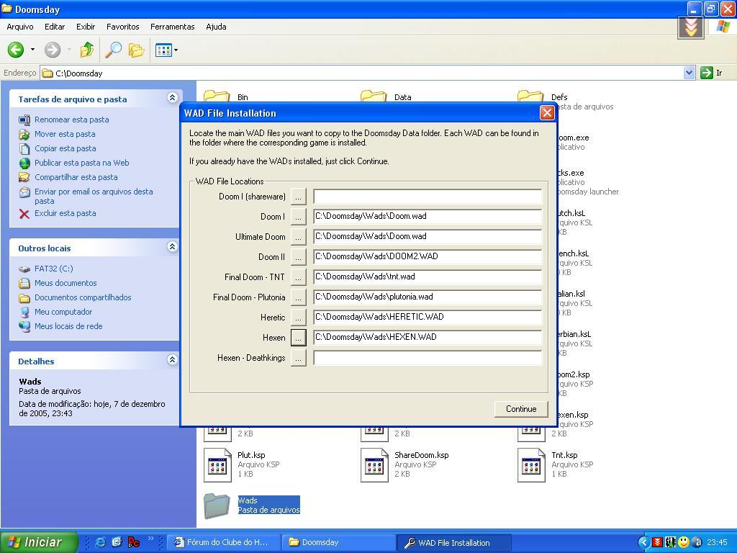Browse for Hexen WAD file
This screenshot has width=737, height=553.
(x=299, y=338)
